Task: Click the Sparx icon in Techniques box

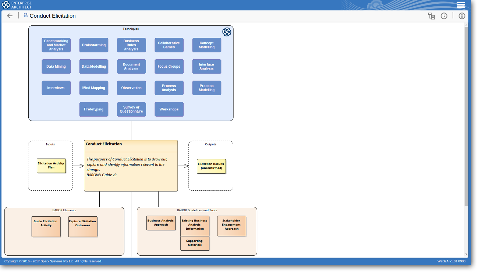Action: coord(227,32)
